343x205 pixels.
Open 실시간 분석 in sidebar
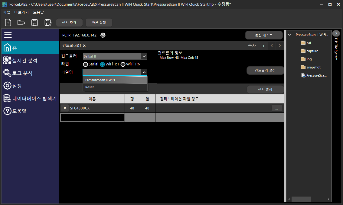[x=30, y=60]
